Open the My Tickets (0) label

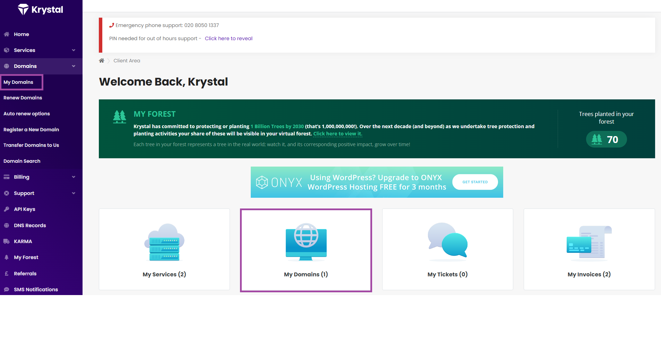click(448, 274)
